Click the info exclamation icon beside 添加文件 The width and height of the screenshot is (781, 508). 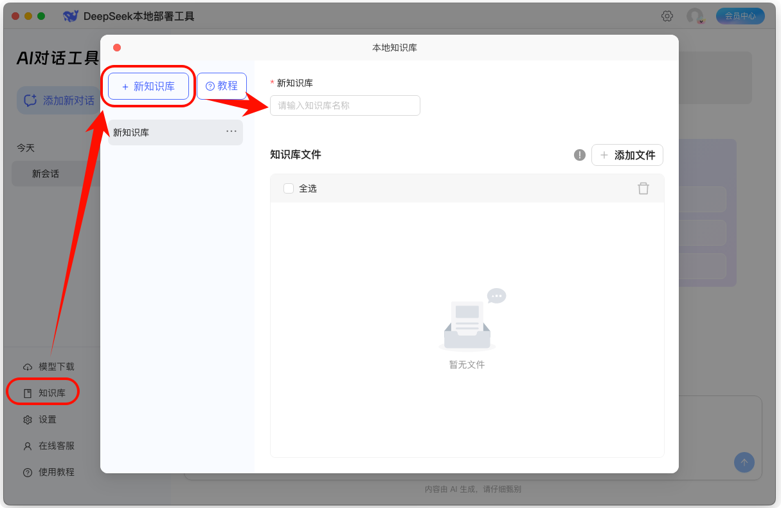point(580,155)
